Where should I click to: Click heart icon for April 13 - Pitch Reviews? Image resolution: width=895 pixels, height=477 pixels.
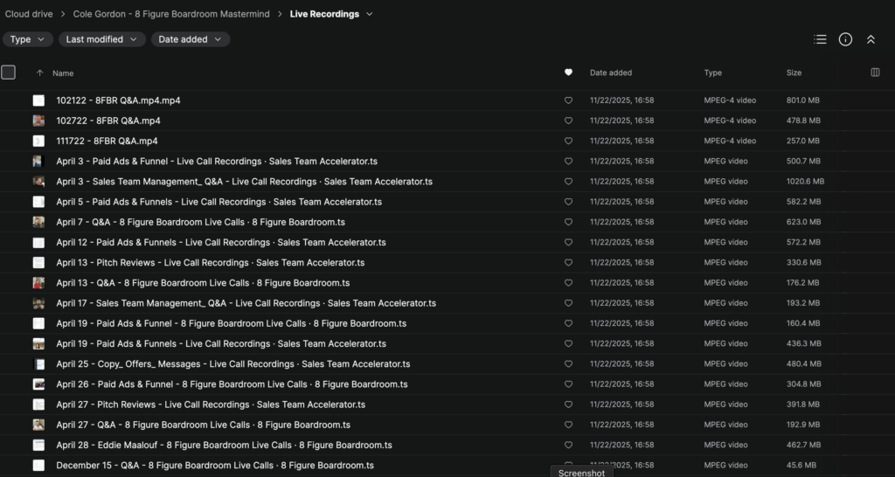(x=568, y=263)
